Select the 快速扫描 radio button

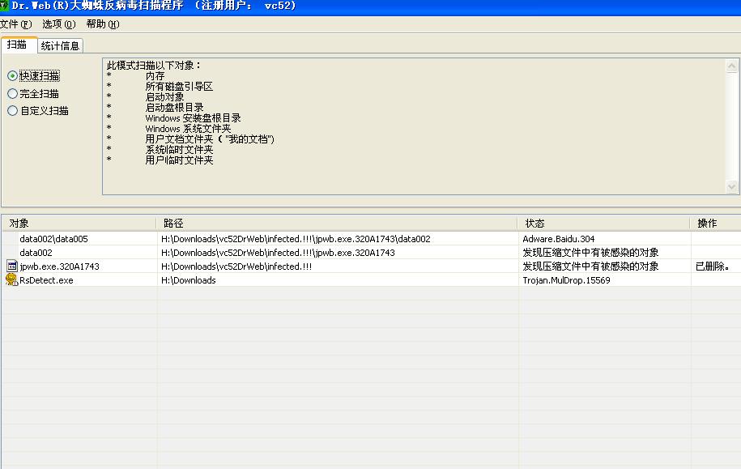pyautogui.click(x=13, y=75)
